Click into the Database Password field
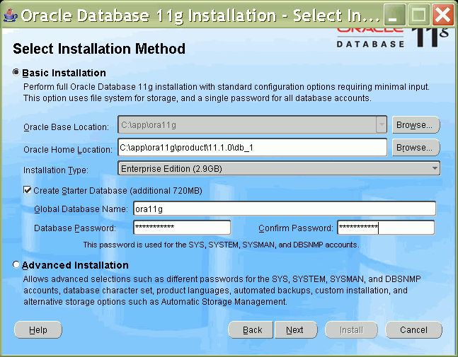 [182, 228]
